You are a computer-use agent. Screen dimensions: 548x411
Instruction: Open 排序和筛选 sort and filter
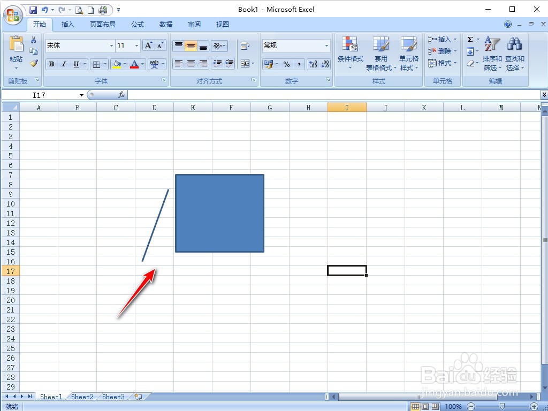coord(492,53)
